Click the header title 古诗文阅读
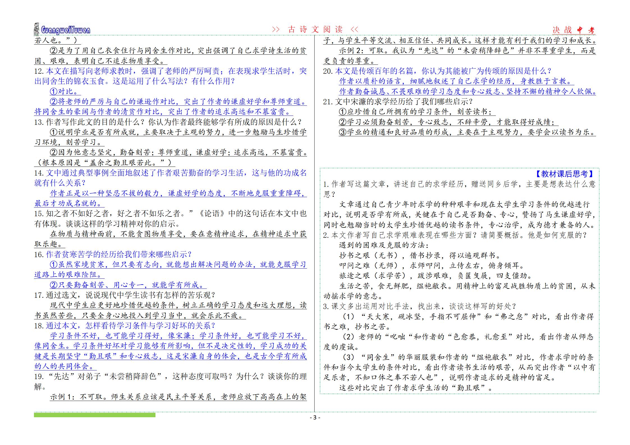This screenshot has height=445, width=630. coord(315,29)
